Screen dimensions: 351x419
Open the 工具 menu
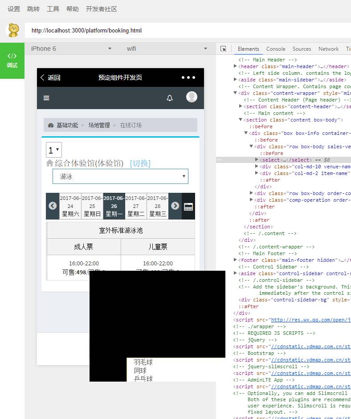53,9
